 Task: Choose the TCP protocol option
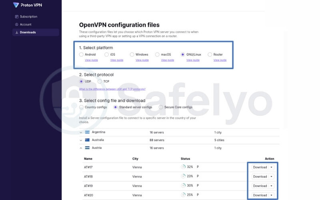click(x=100, y=82)
